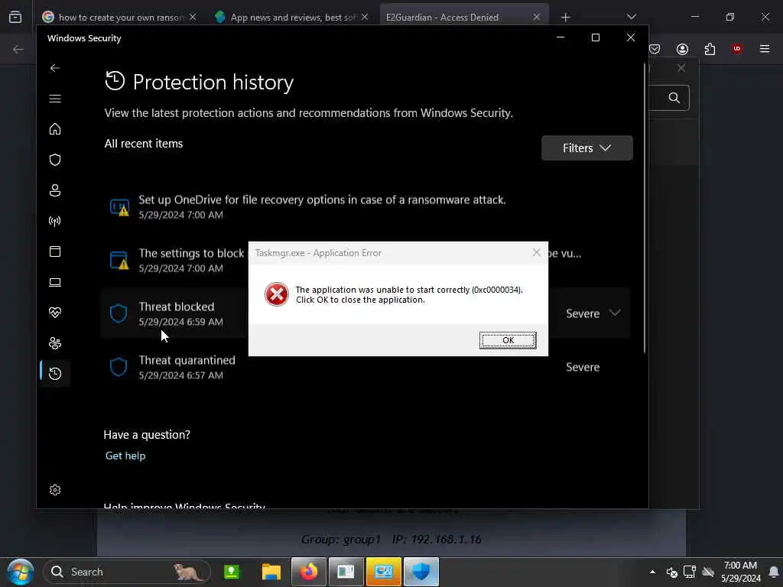This screenshot has height=587, width=783.
Task: Minimize the Windows Security window
Action: (560, 37)
